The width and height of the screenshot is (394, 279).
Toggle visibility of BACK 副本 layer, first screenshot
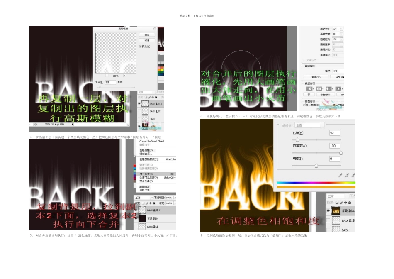tap(139, 111)
